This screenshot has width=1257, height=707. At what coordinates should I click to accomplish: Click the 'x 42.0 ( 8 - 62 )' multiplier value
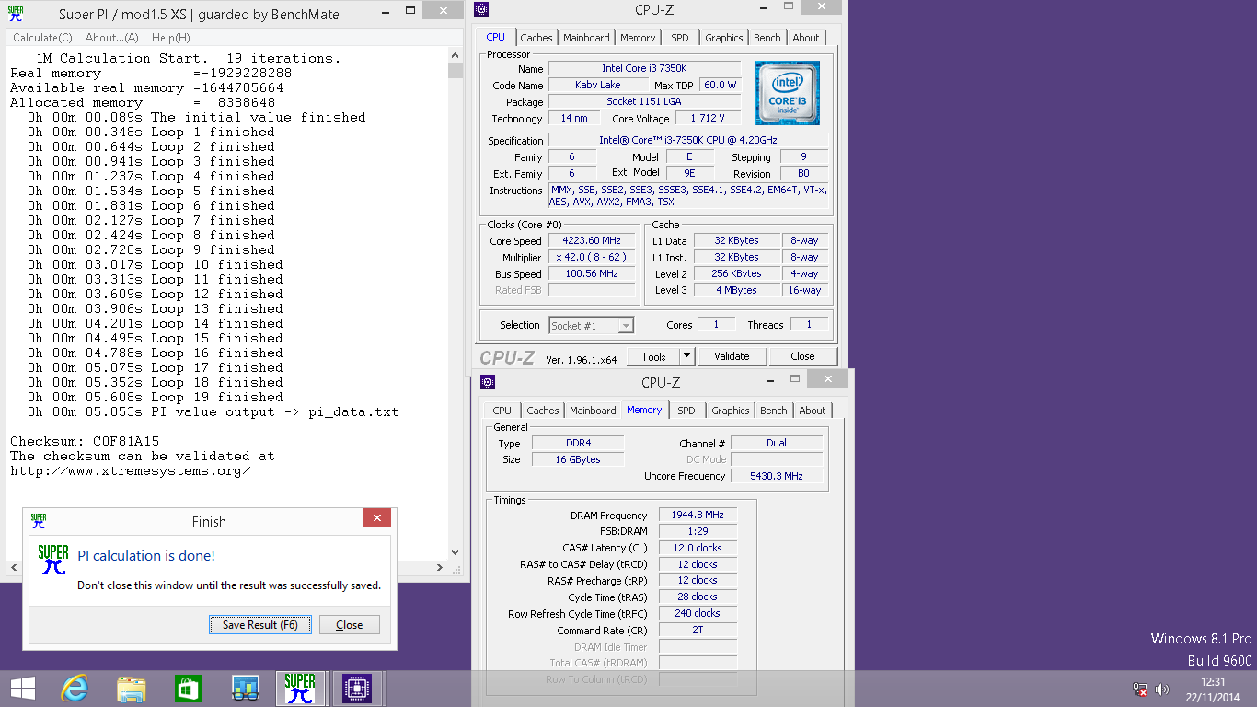(x=592, y=258)
